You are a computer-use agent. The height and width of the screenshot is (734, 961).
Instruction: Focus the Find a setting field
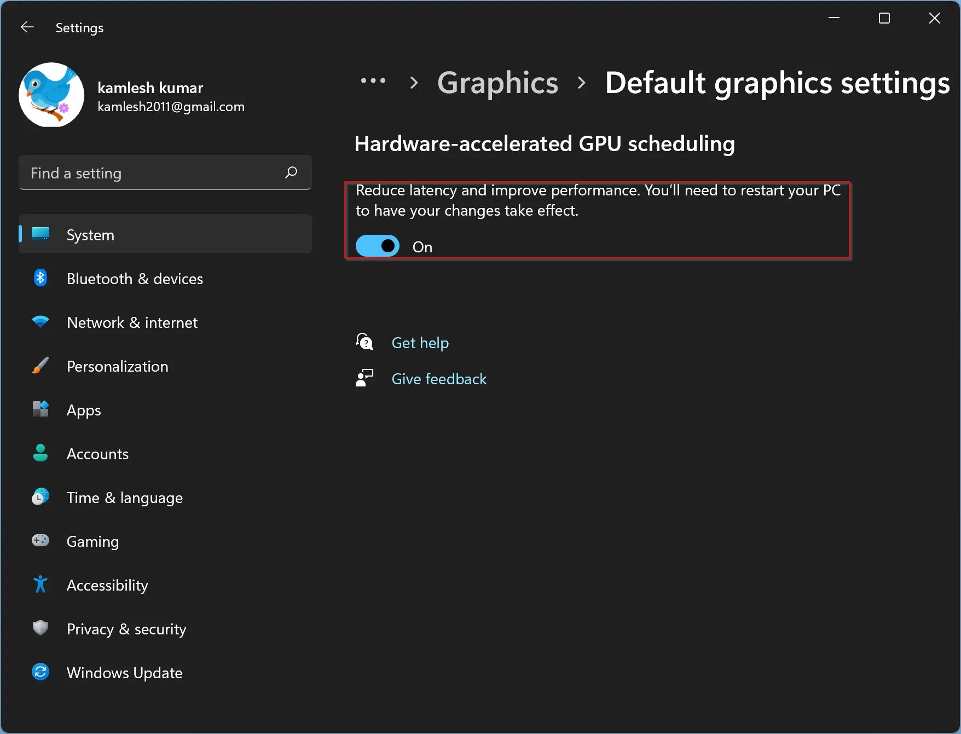(153, 173)
